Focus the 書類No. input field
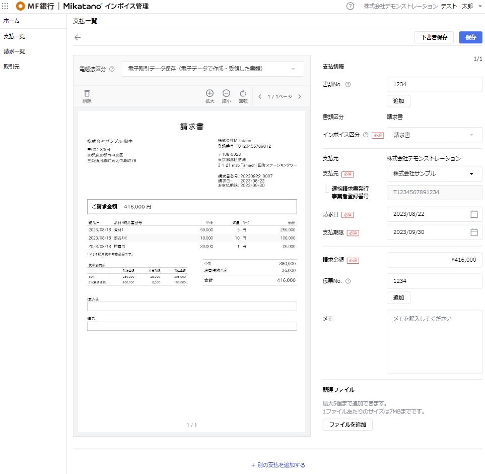The height and width of the screenshot is (474, 485). click(x=434, y=84)
